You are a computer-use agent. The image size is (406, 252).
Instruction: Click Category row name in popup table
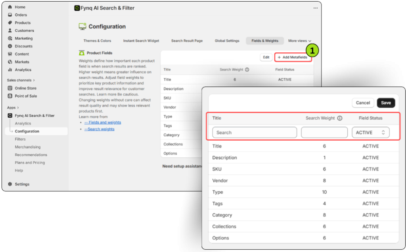tap(222, 215)
